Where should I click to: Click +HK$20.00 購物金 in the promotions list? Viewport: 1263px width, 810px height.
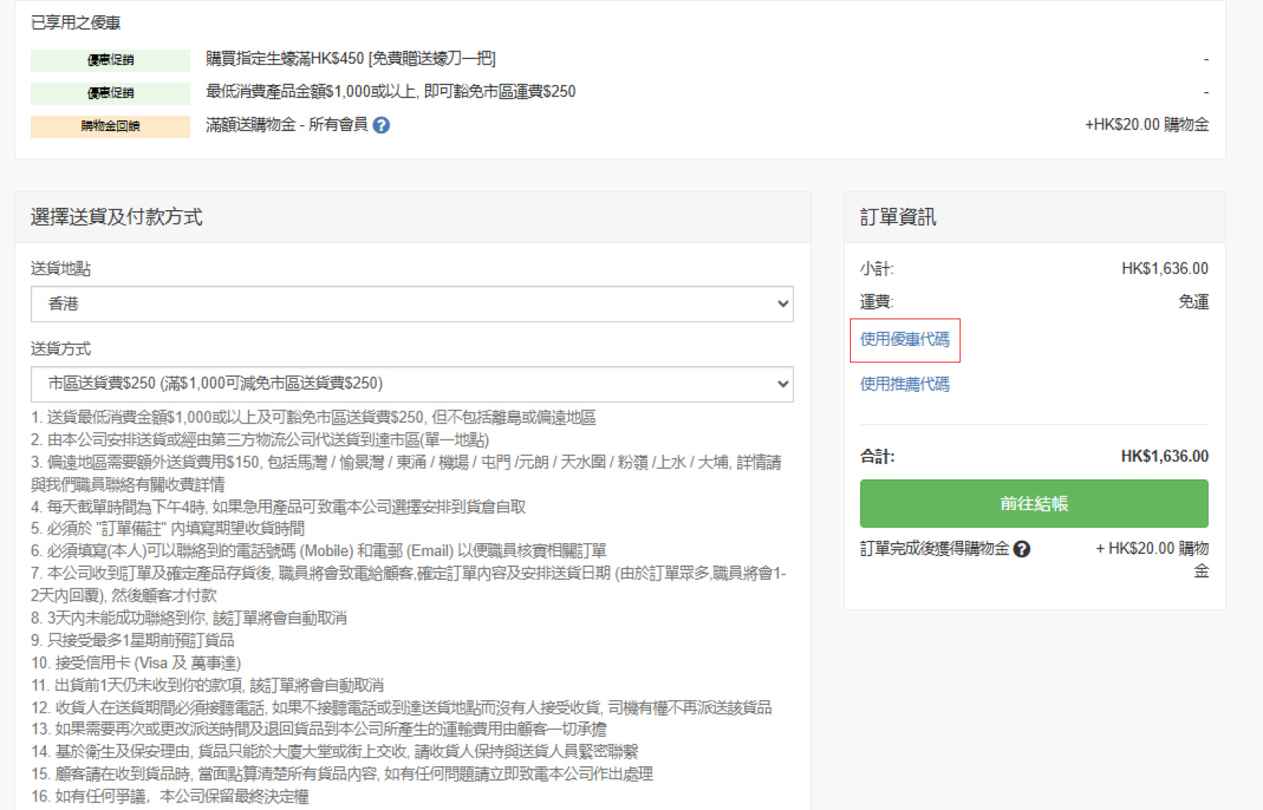click(1146, 125)
